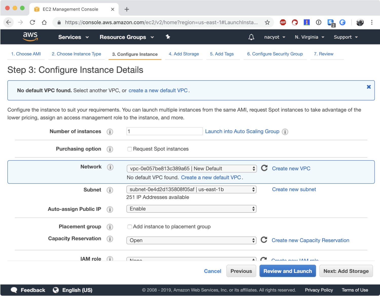
Task: Go to step 6. Configure Security Group
Action: click(x=275, y=54)
